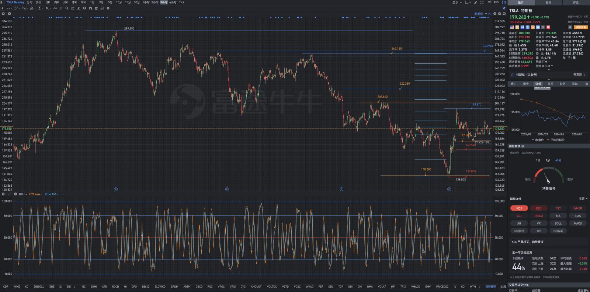Screen dimensions: 590x292
Task: Select the 4小时 timeframe
Action: coord(173,2)
